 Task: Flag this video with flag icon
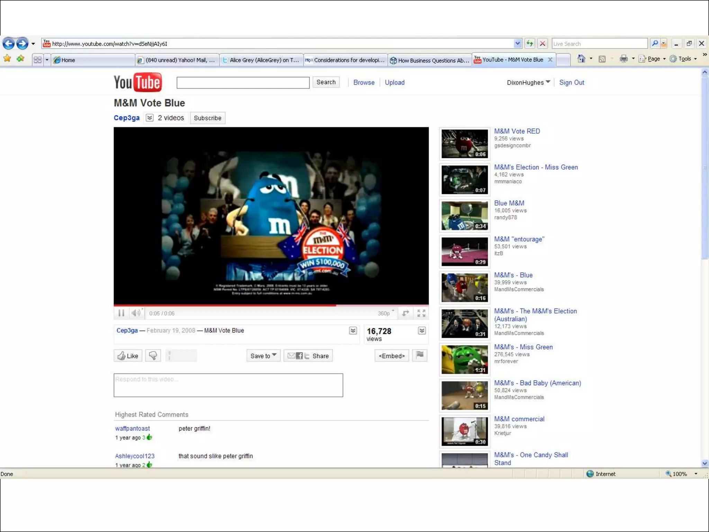point(420,355)
